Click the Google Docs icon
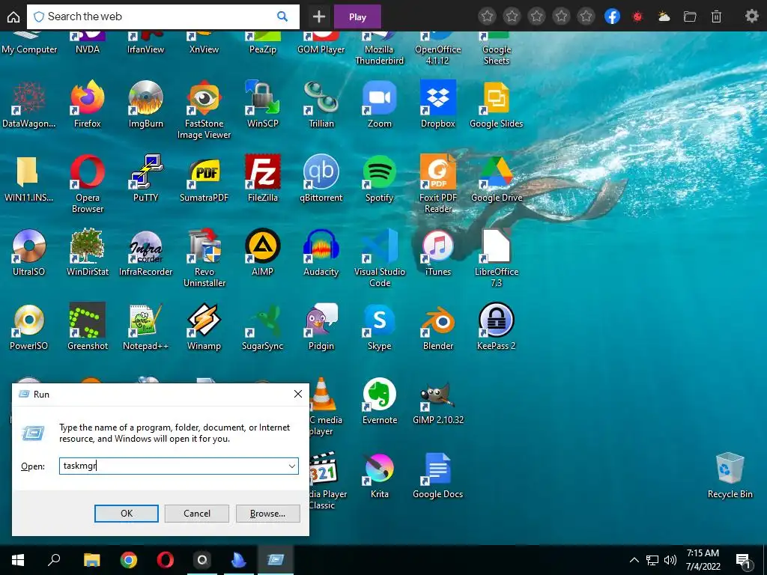767x575 pixels. coord(437,475)
